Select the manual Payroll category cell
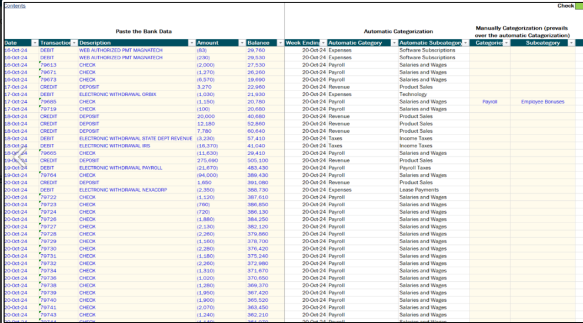The image size is (583, 323). (489, 102)
